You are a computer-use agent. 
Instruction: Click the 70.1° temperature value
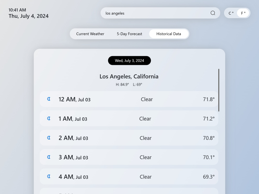pyautogui.click(x=209, y=157)
